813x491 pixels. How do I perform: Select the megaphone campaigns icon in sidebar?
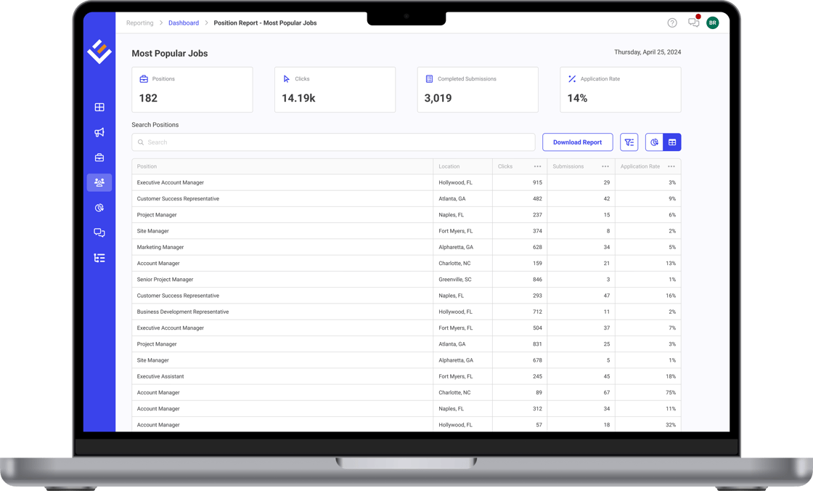coord(99,132)
